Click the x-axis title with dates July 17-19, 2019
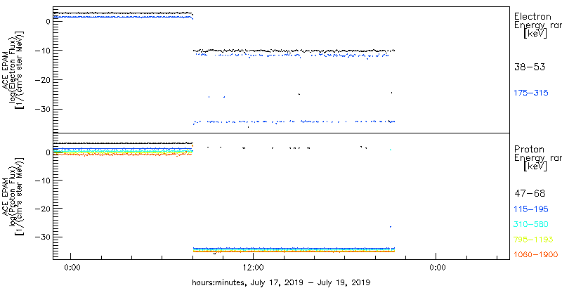 (x=281, y=282)
